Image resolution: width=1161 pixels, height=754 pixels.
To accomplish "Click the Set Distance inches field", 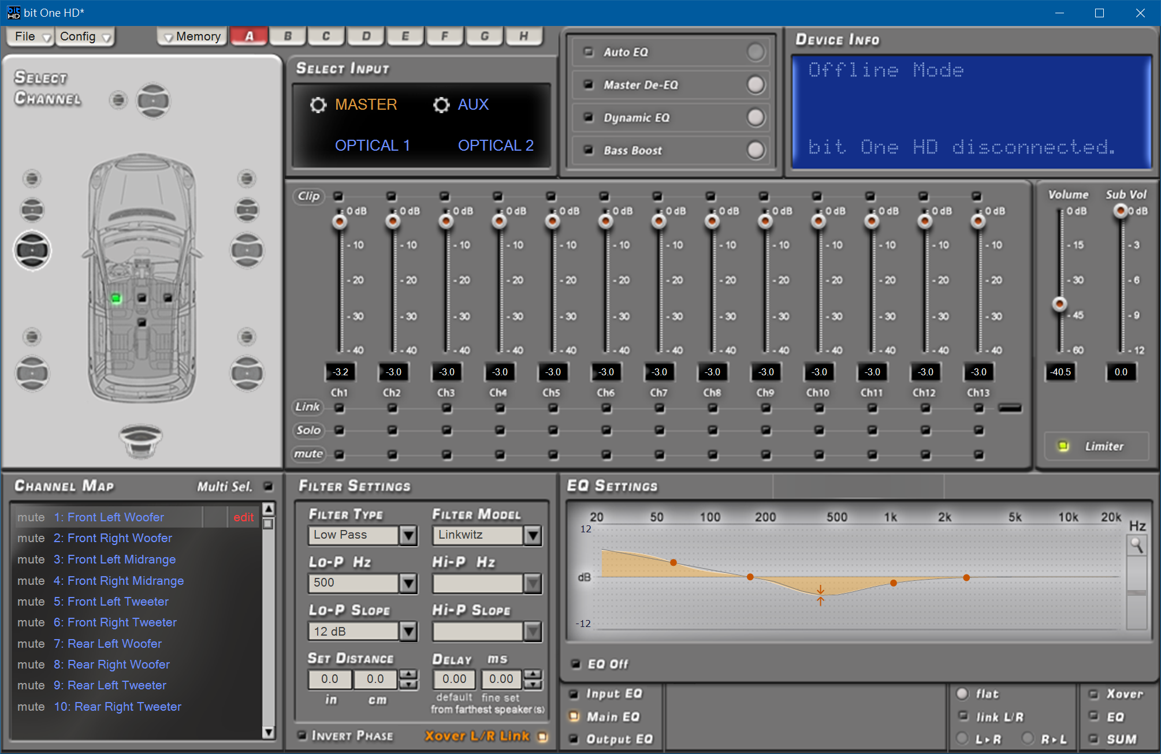I will pyautogui.click(x=330, y=680).
